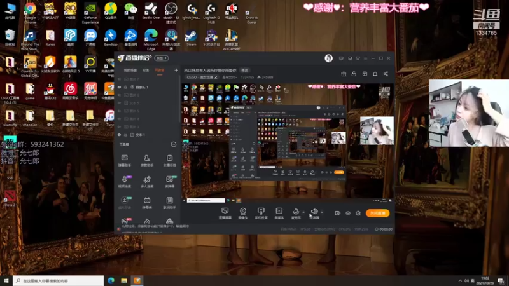Toggle the preview eye icon in bottom bar

[347, 213]
